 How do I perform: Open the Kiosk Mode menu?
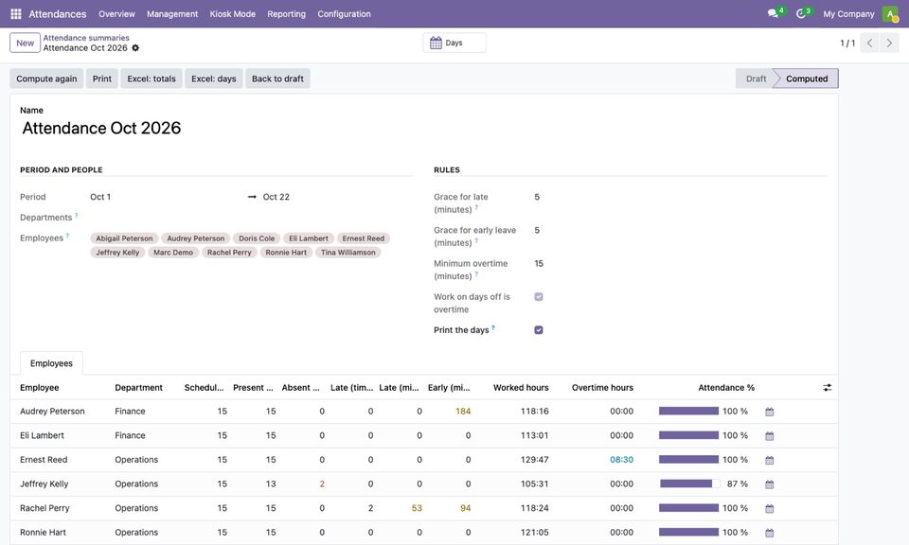233,14
